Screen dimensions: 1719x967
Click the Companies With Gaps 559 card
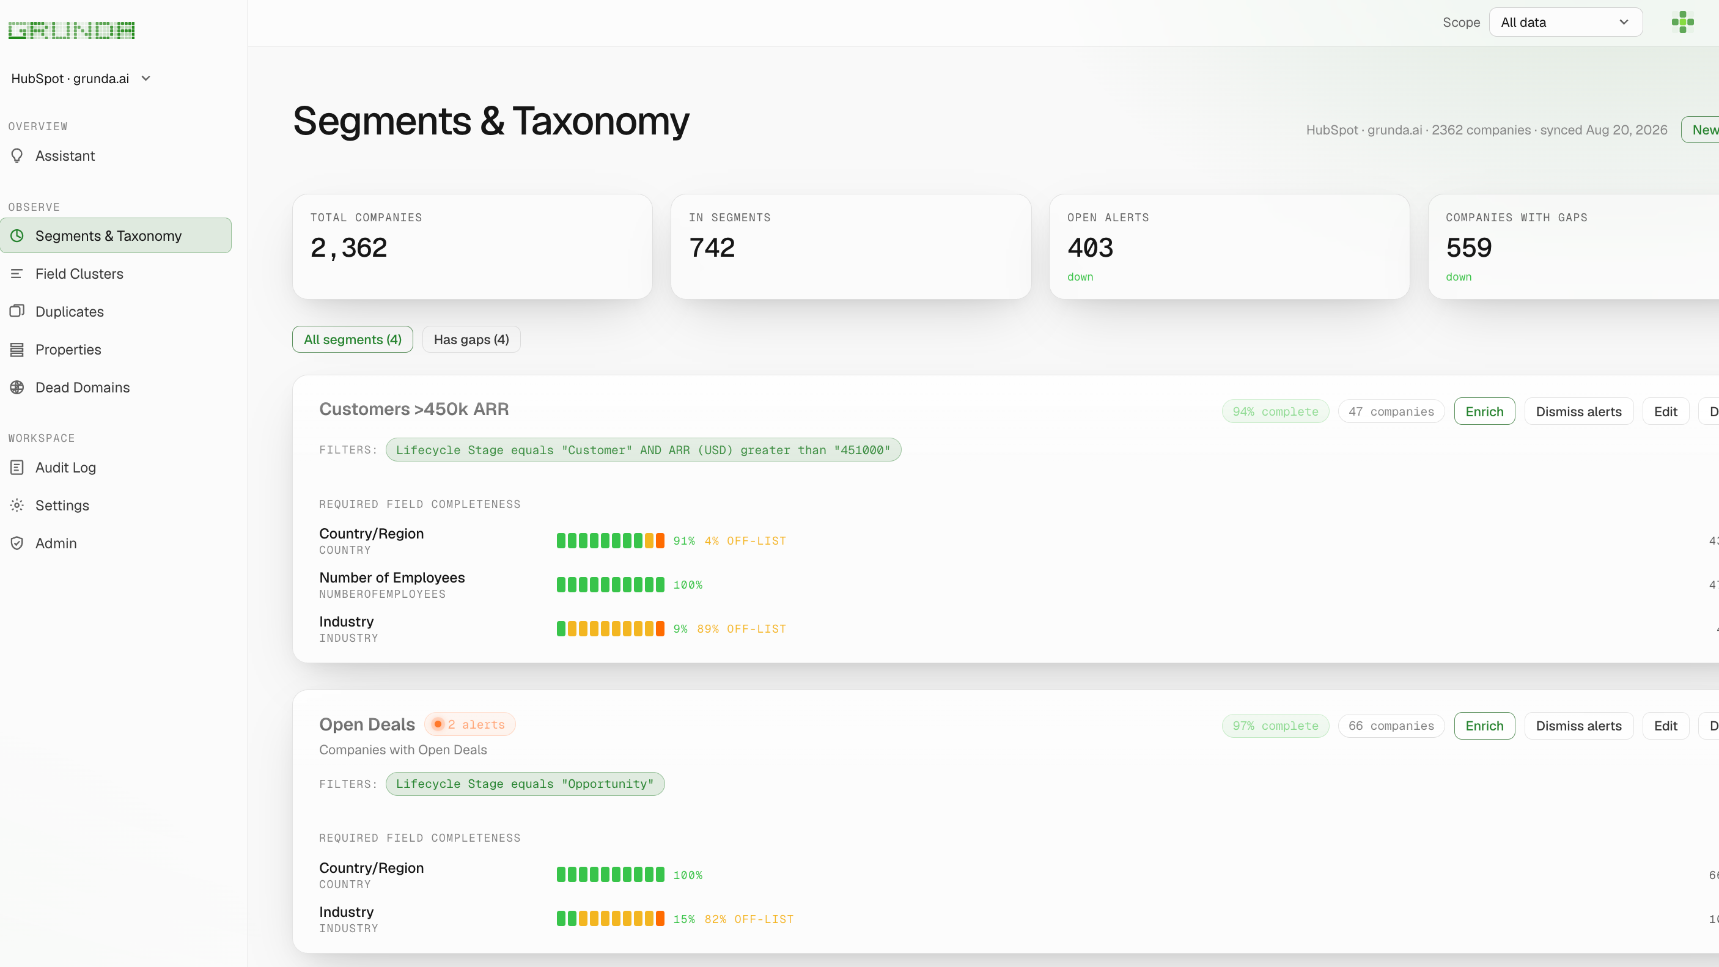(1574, 246)
